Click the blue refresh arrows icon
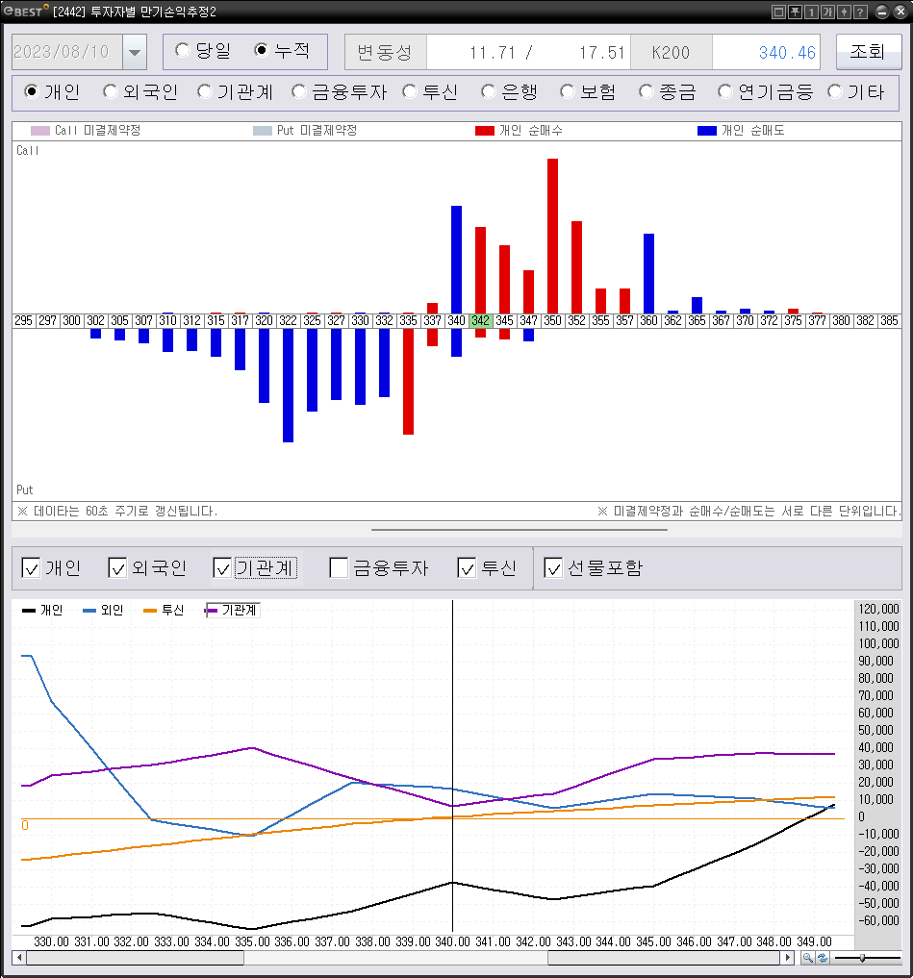 tap(823, 958)
